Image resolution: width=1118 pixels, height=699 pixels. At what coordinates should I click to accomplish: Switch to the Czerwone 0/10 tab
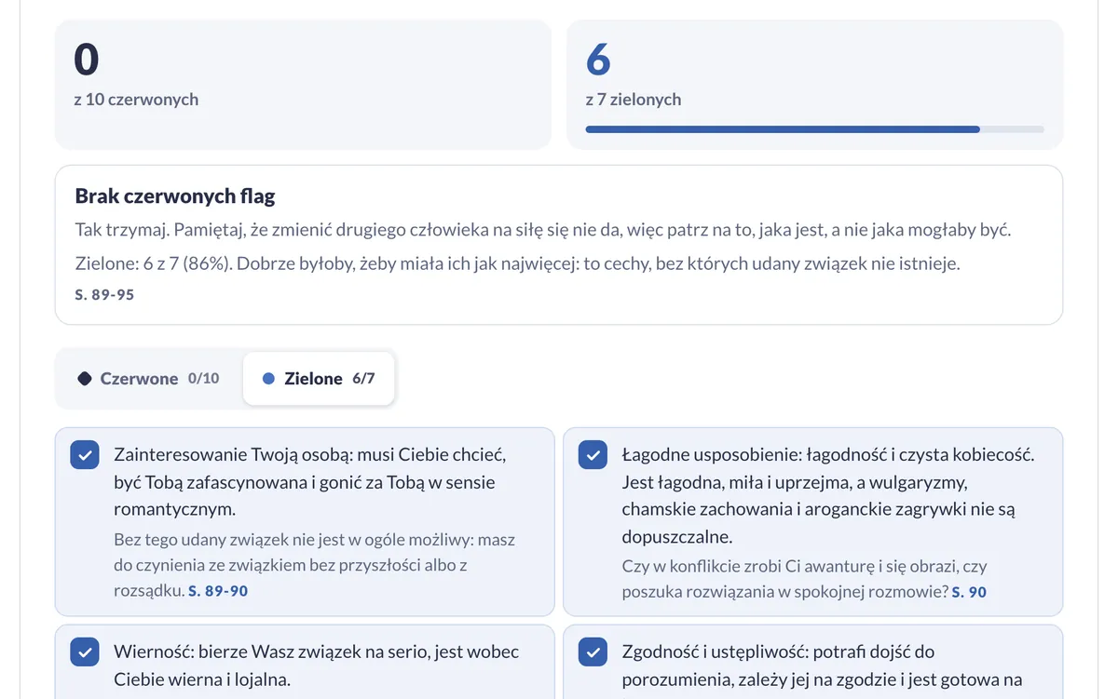[x=149, y=379]
